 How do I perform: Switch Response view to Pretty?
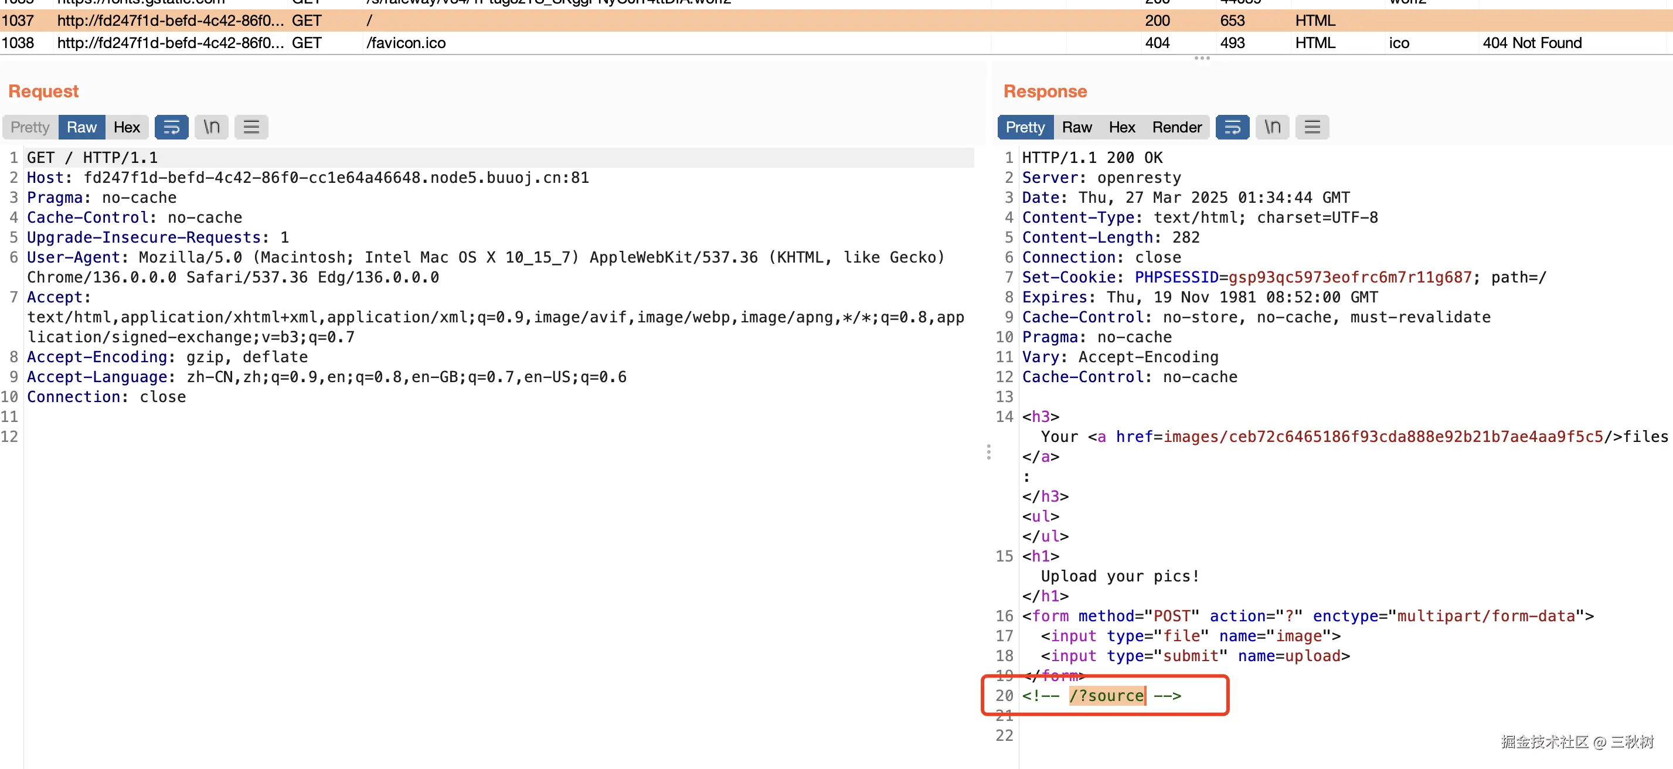tap(1025, 127)
